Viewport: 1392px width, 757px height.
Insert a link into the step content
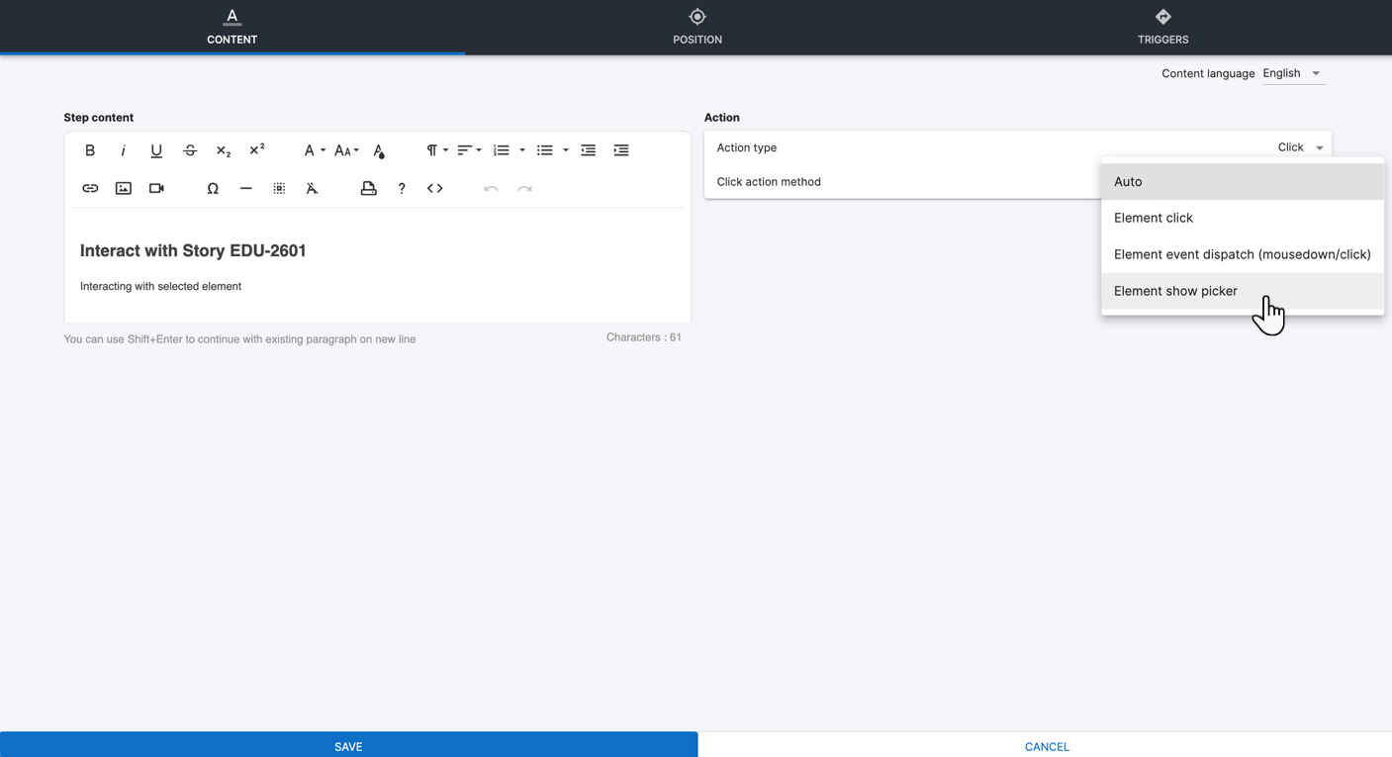pos(90,188)
